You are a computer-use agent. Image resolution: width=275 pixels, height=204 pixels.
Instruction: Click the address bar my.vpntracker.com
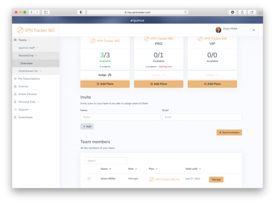coord(137,12)
